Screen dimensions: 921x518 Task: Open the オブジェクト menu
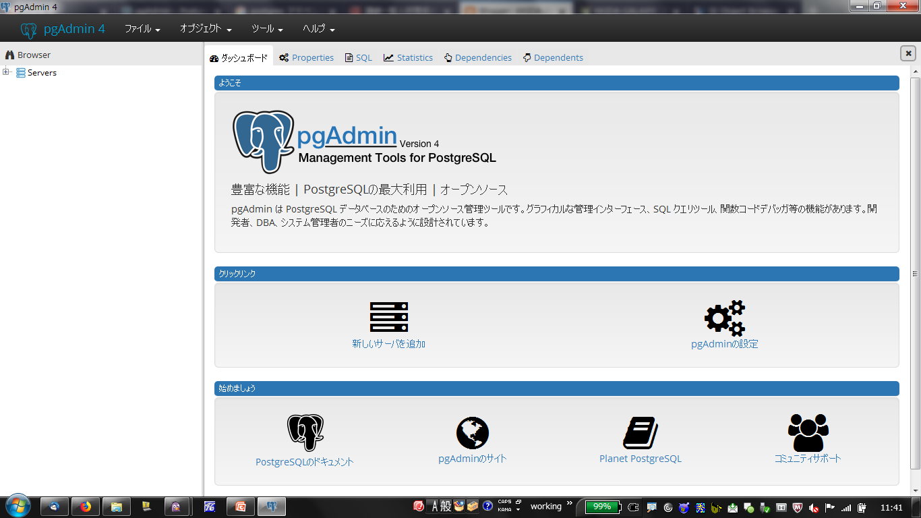click(206, 29)
